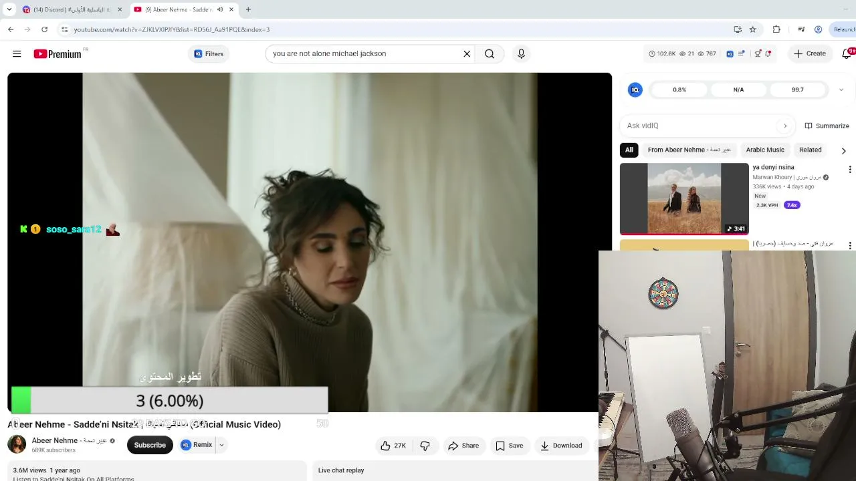Share the video
Viewport: 856px width, 481px height.
tap(463, 446)
